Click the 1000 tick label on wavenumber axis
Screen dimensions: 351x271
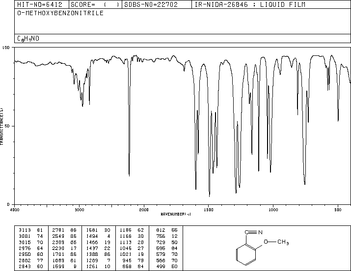click(x=273, y=210)
